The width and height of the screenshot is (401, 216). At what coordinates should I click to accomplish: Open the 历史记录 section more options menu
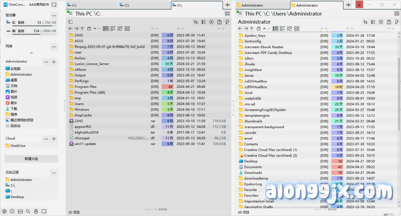click(54, 172)
